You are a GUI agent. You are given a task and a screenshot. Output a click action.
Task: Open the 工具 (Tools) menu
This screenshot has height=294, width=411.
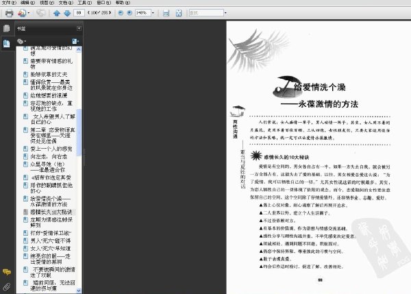(85, 3)
